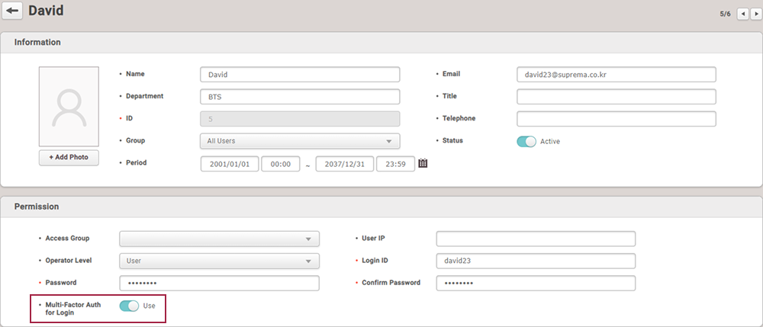Select the disabled ID field

click(300, 119)
